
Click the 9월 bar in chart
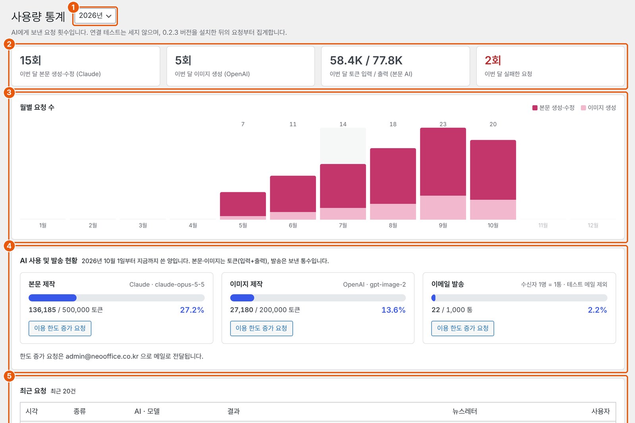coord(443,174)
